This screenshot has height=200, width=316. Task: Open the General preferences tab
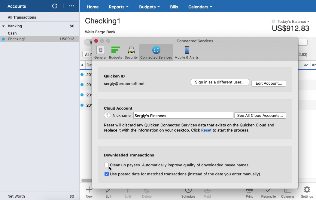[x=100, y=52]
